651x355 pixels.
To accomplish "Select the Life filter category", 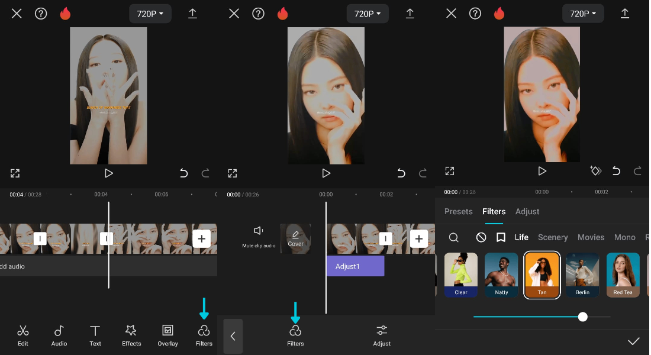I will (521, 237).
